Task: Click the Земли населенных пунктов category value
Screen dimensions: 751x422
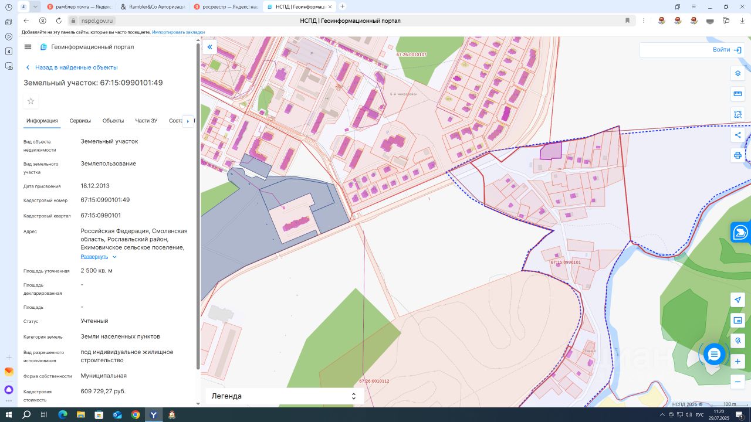Action: coord(120,336)
